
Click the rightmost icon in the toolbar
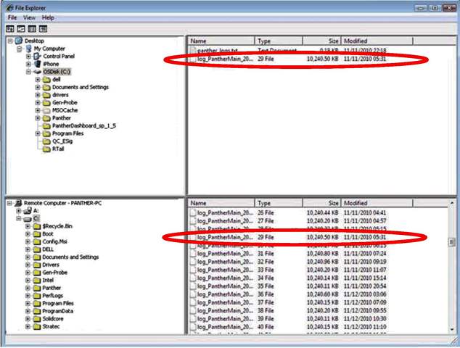coord(44,28)
